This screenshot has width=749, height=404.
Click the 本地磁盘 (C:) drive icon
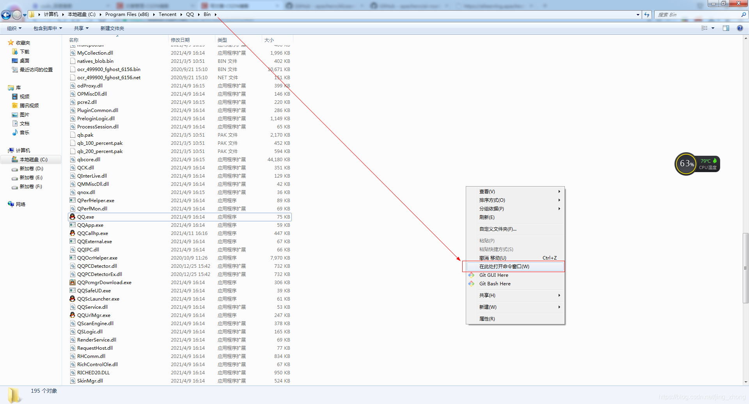point(15,159)
